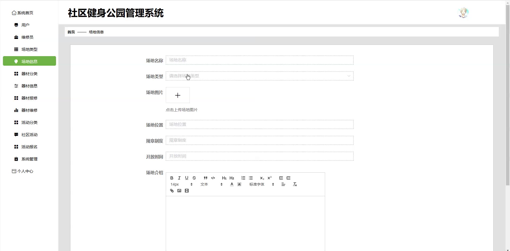510x251 pixels.
Task: Click the 点击上传场地图片 hint text
Action: point(182,110)
